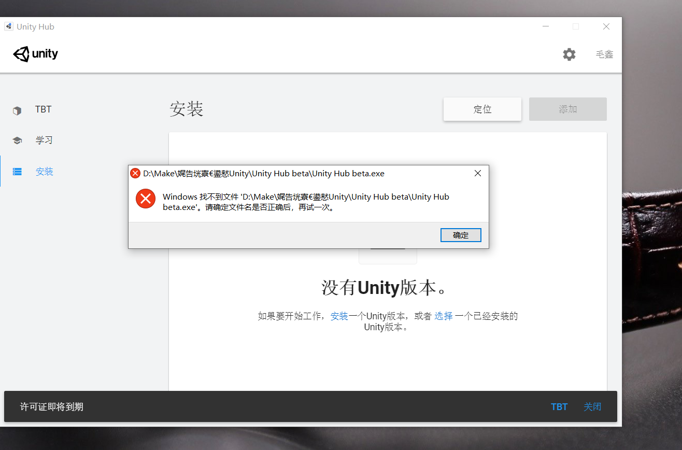The image size is (682, 450).
Task: Click the Installs list icon in sidebar
Action: coord(17,172)
